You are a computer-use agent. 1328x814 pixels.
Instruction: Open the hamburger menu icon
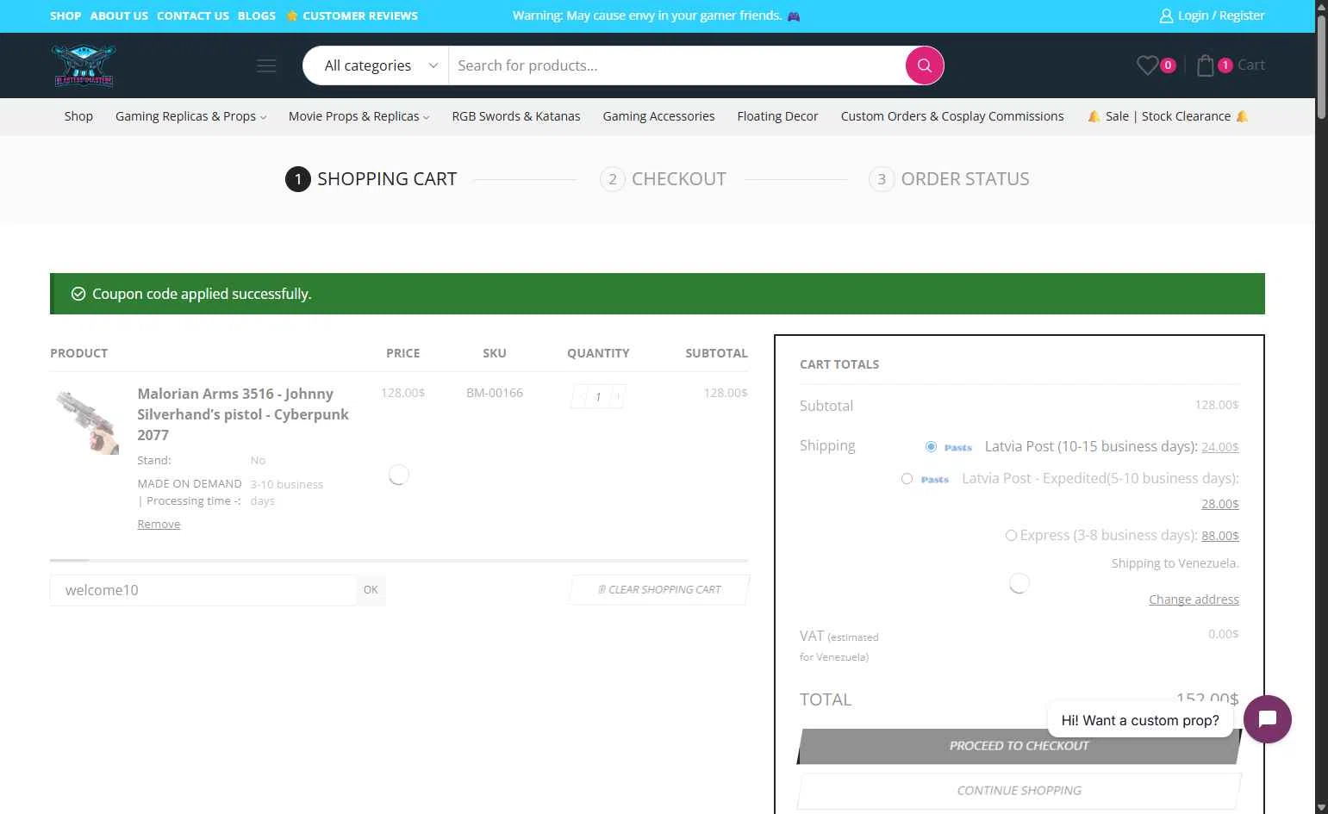point(266,65)
